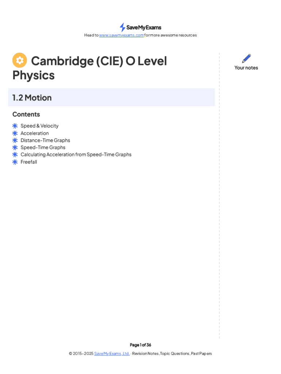Click the star bullet beside Freefall
The image size is (281, 374).
[15, 162]
